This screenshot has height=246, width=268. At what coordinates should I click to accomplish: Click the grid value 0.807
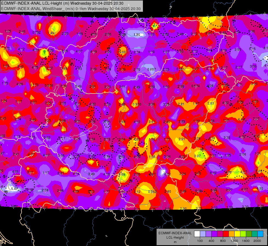(151, 69)
